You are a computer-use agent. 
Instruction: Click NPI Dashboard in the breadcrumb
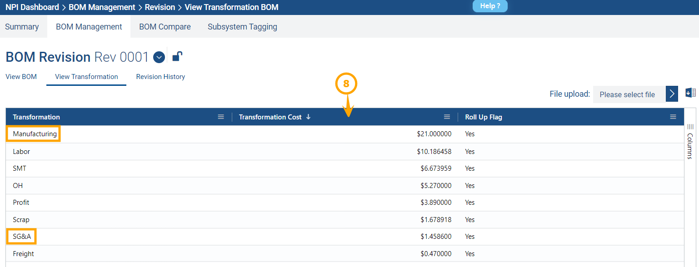[32, 7]
